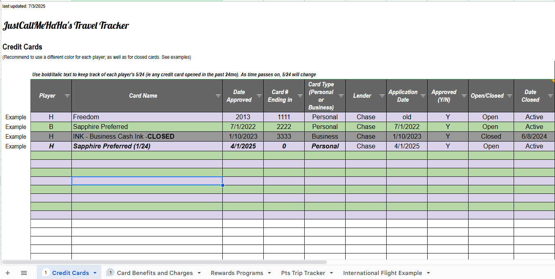
Task: Open the Card # Ending in filter
Action: pyautogui.click(x=300, y=96)
